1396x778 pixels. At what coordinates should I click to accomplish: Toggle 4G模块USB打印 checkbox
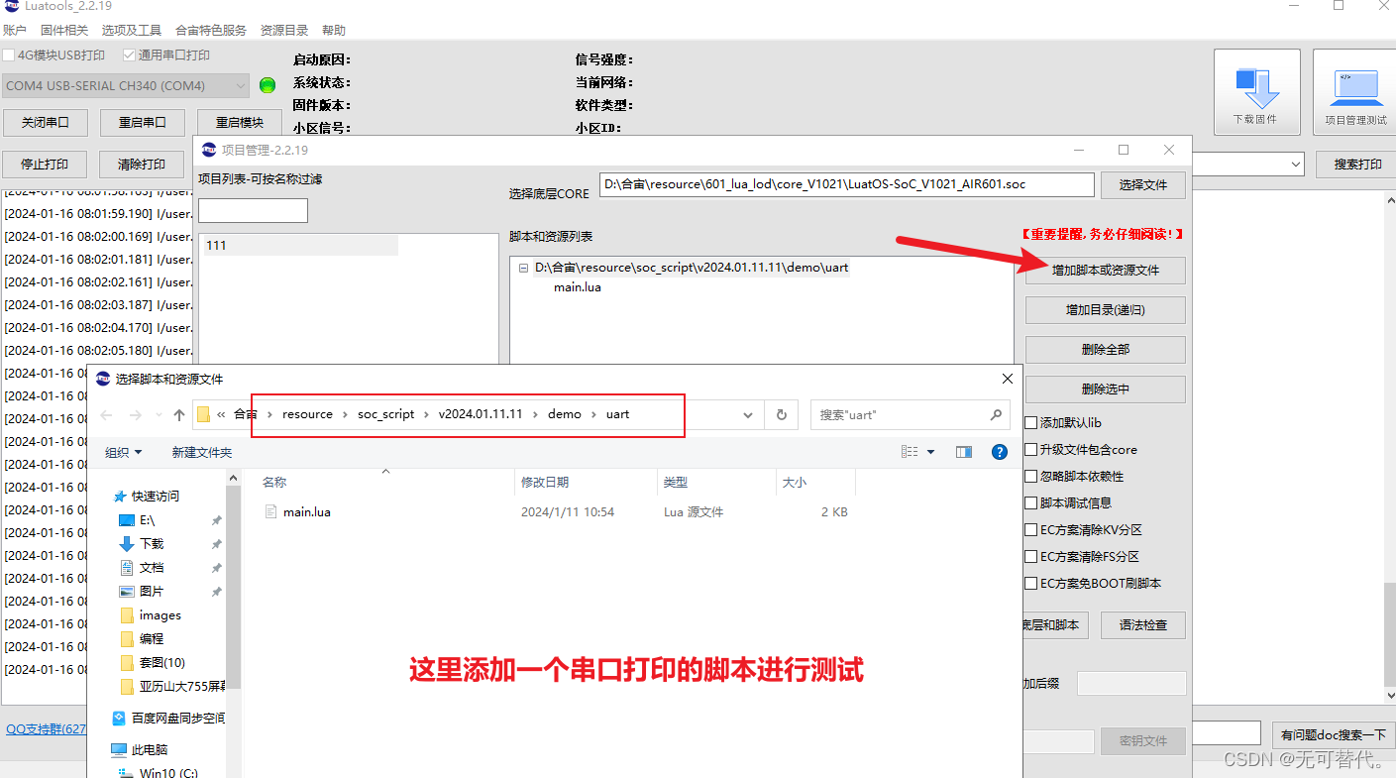pos(9,56)
